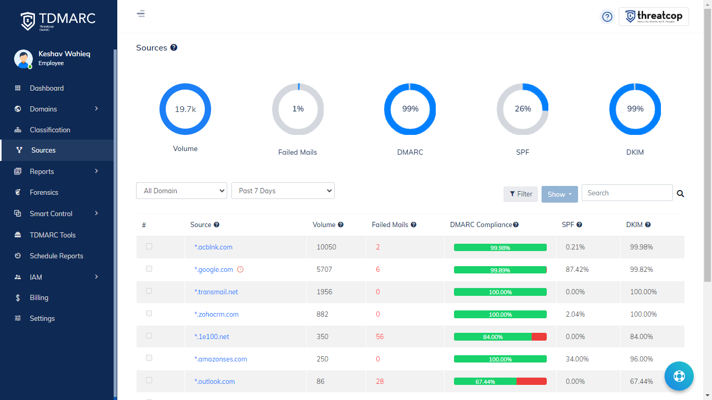Image resolution: width=712 pixels, height=400 pixels.
Task: Click the Billing dollar icon
Action: point(18,298)
